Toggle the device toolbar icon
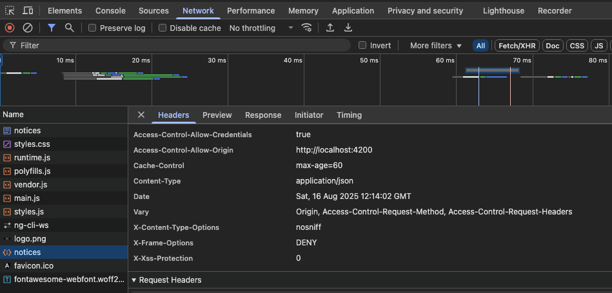 [28, 11]
